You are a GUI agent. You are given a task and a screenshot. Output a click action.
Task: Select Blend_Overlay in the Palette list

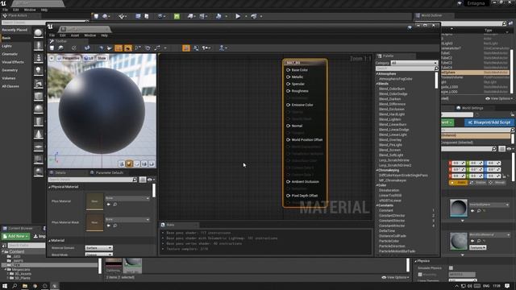point(390,139)
